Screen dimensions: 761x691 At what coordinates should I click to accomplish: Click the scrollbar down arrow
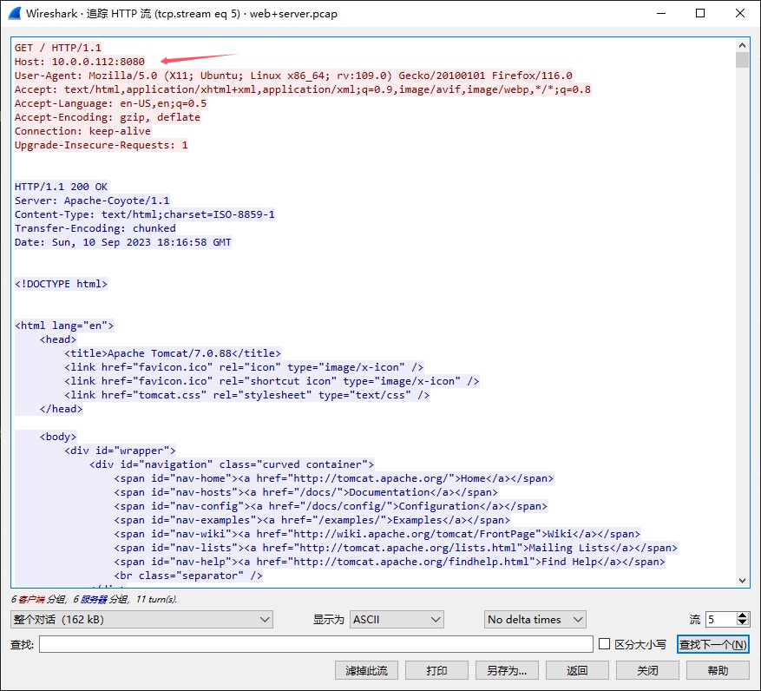point(742,580)
